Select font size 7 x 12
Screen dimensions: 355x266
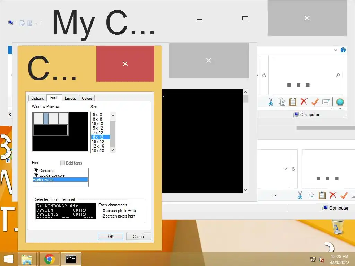coord(101,133)
